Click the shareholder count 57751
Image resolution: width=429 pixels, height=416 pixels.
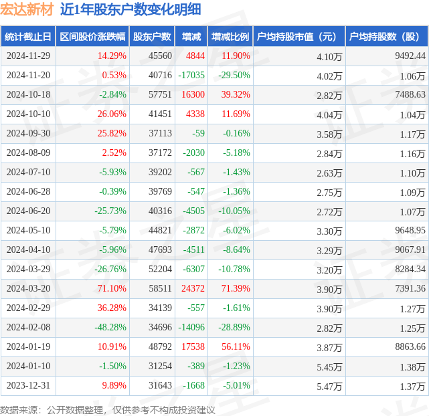161,94
